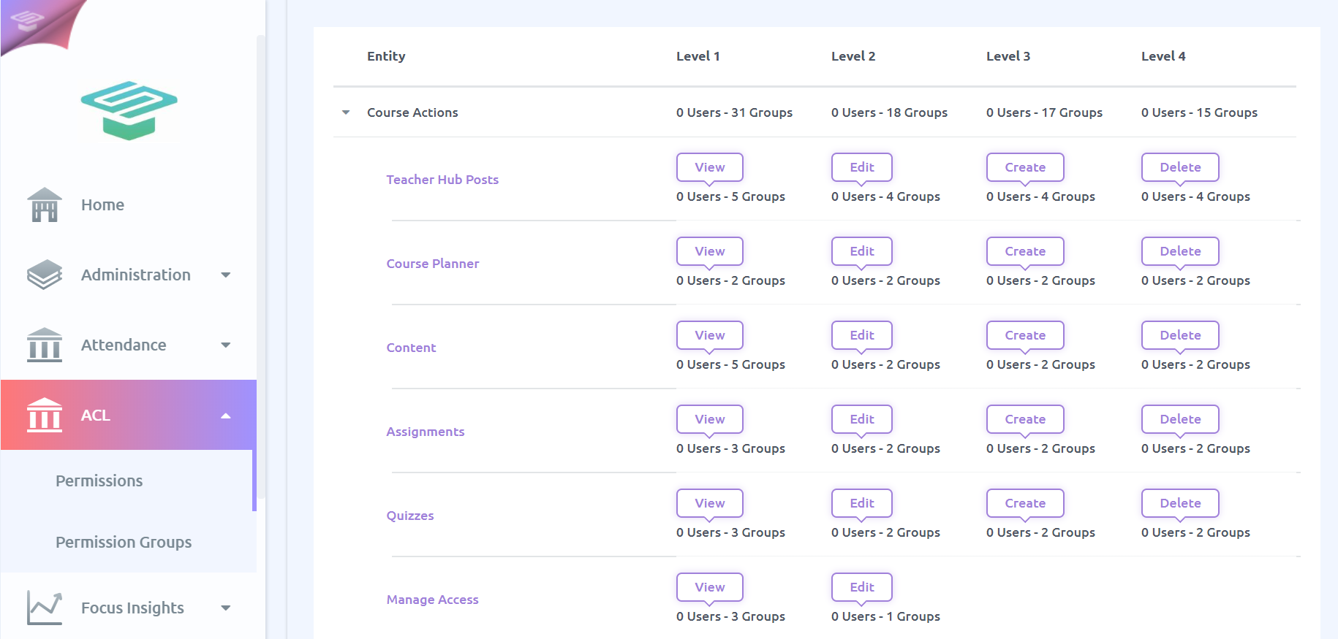Viewport: 1338px width, 639px height.
Task: Collapse the Course Actions row
Action: point(346,112)
